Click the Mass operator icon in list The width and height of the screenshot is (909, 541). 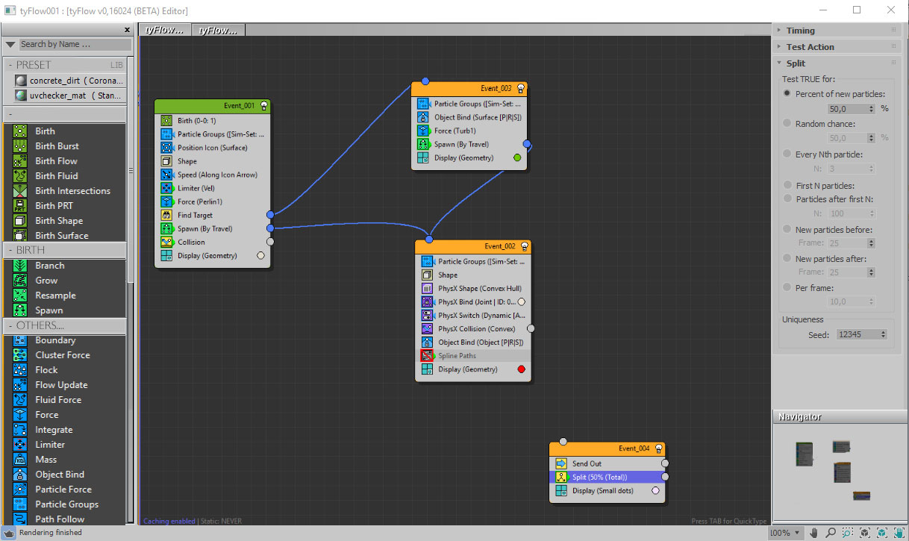coord(21,460)
